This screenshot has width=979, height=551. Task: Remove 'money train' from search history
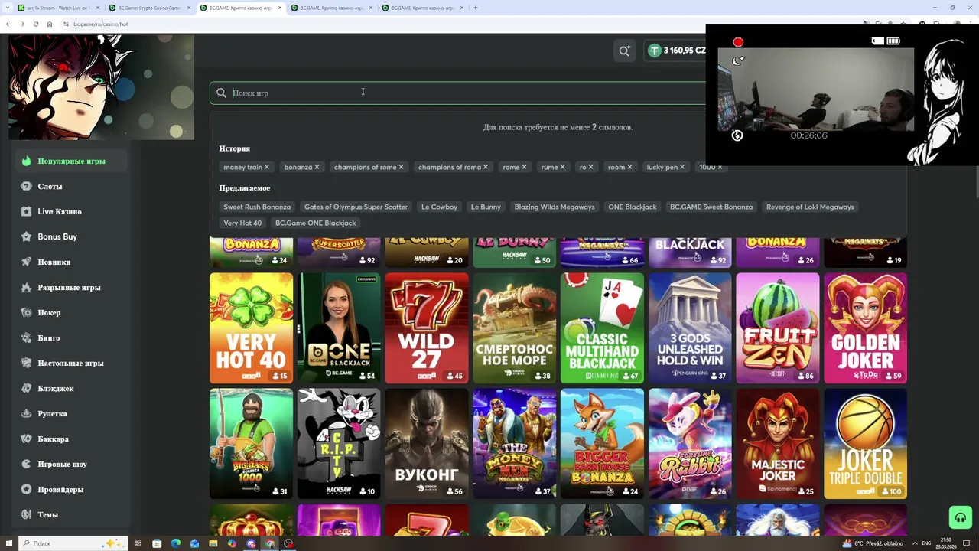[x=266, y=167]
